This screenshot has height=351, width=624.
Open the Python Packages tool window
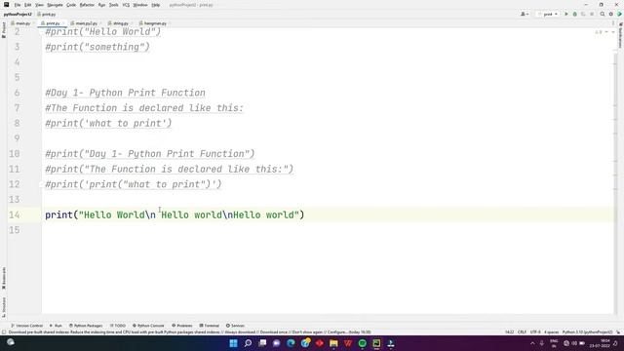(86, 326)
